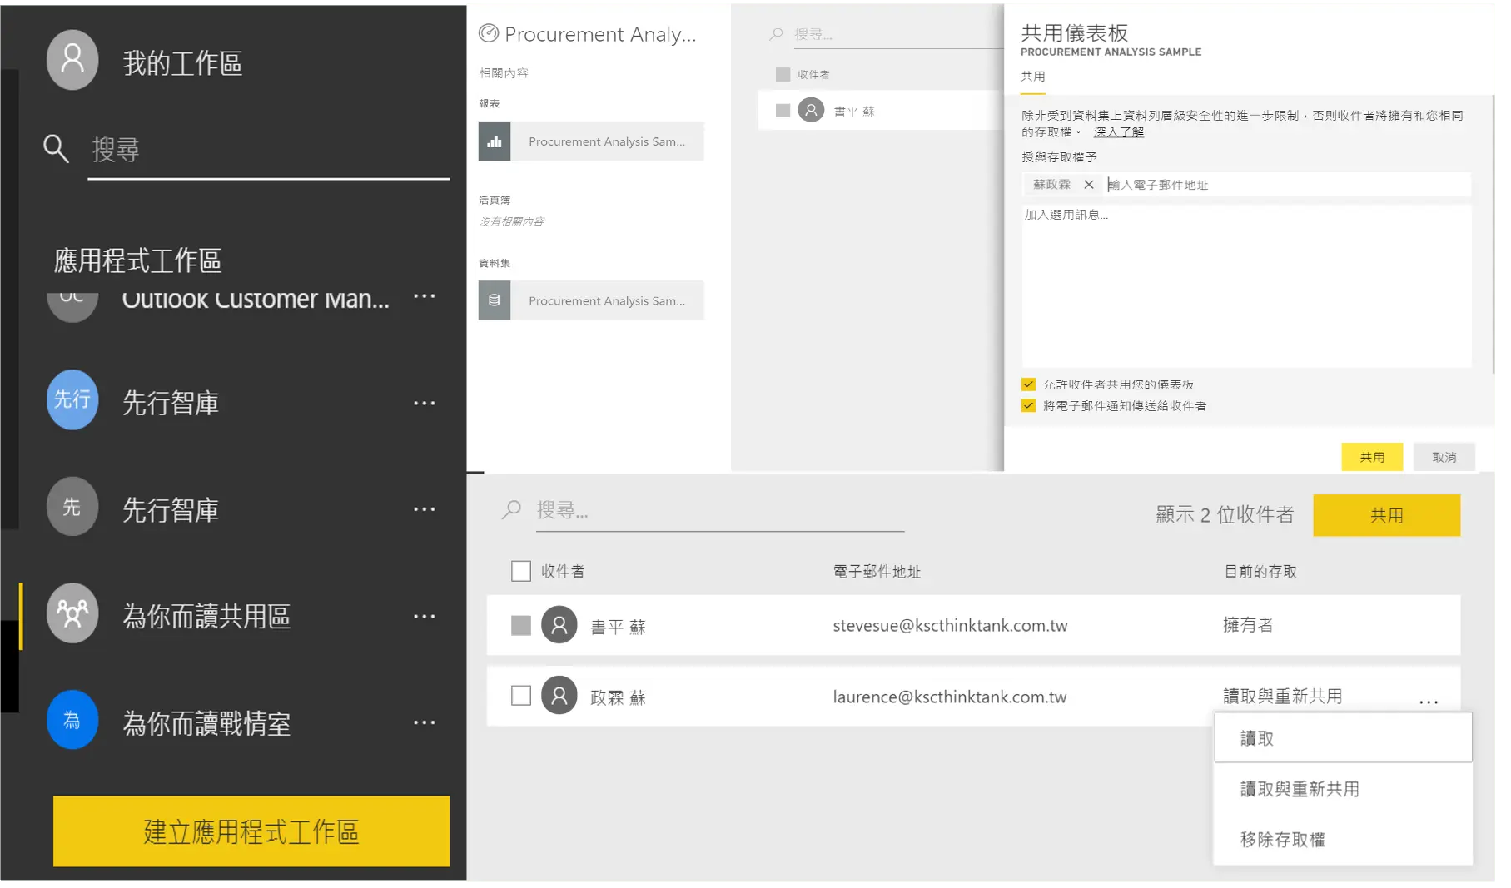The height and width of the screenshot is (888, 1511).
Task: Select the 為你而讀共用區 group icon
Action: [72, 615]
